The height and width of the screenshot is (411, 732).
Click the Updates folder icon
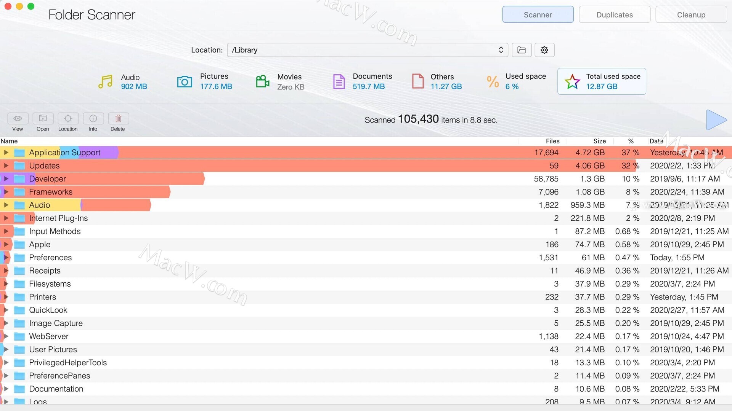coord(19,166)
